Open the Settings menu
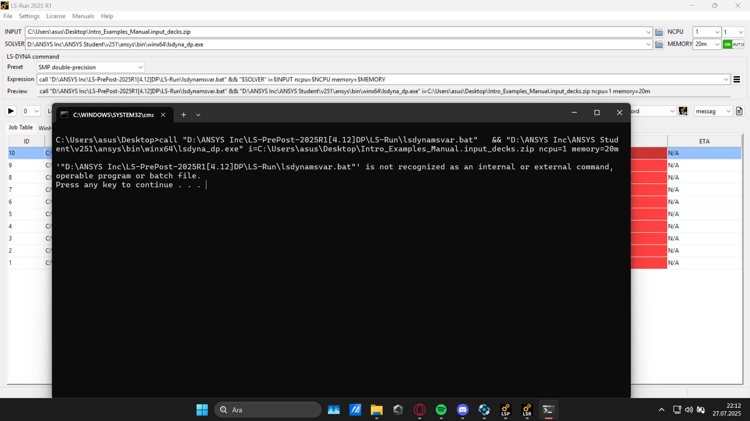 29,16
